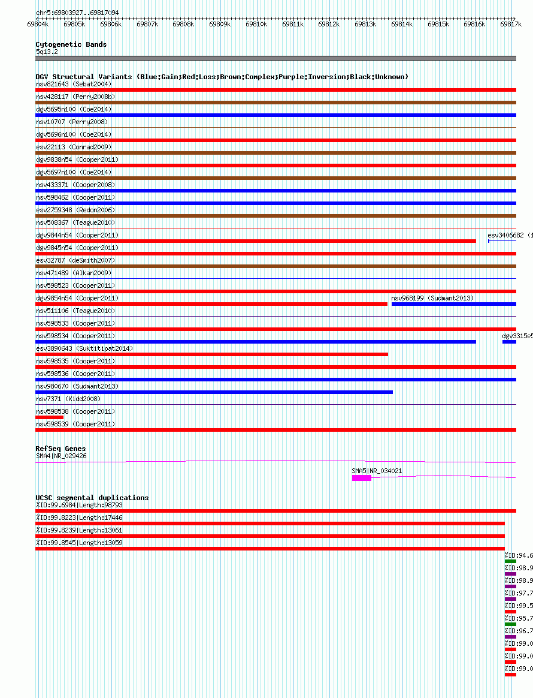Screen dimensions: 533x698
Task: Select the nsv598539 (Cooper2011) label
Action: (75, 424)
